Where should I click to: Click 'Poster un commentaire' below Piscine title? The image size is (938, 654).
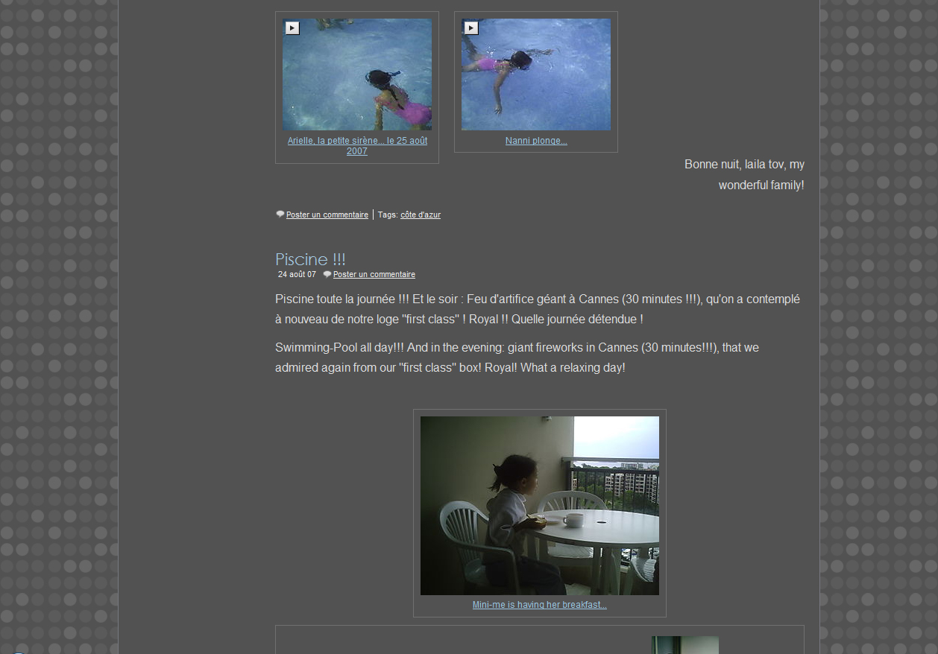[374, 275]
